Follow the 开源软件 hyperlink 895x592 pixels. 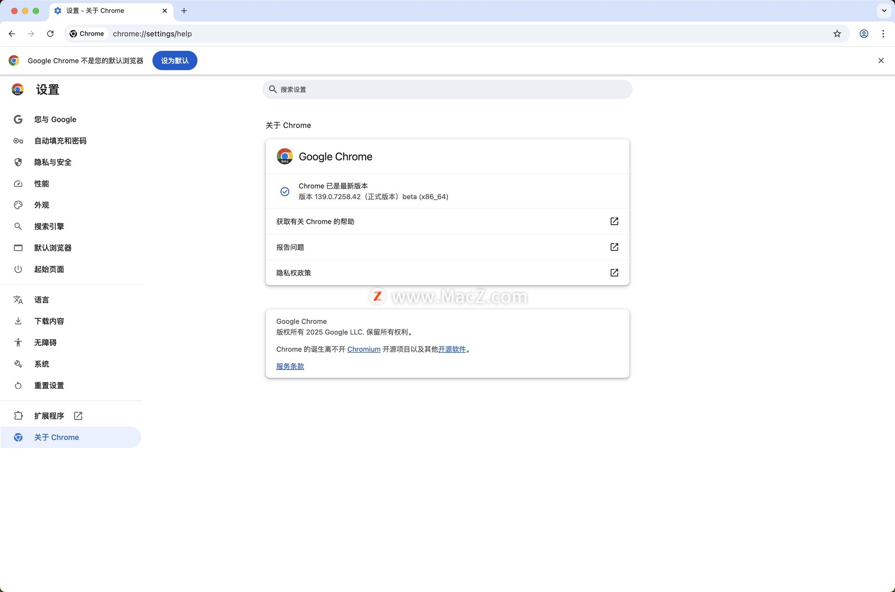(x=452, y=349)
